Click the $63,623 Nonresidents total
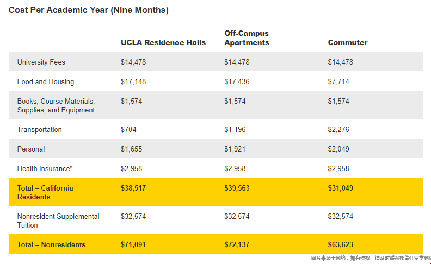 point(341,244)
